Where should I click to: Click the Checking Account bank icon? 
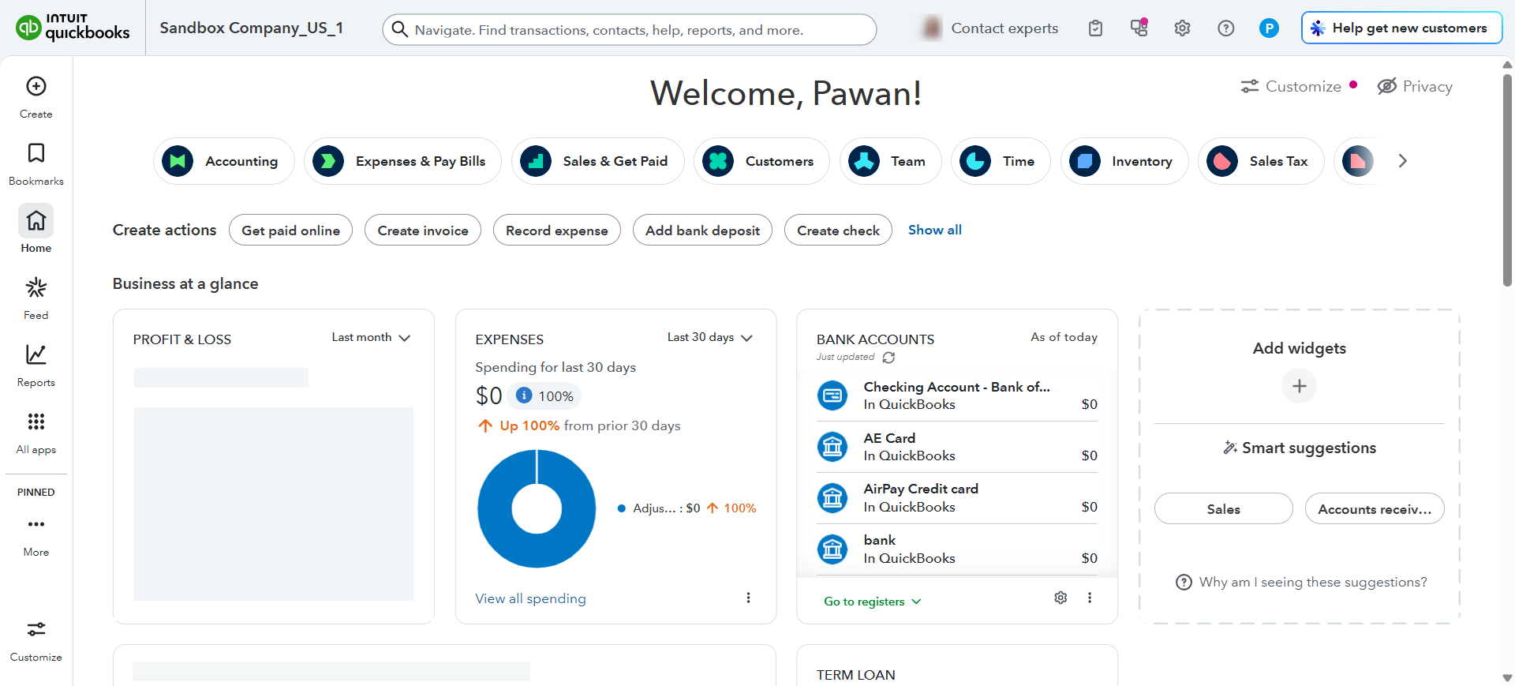pos(832,395)
